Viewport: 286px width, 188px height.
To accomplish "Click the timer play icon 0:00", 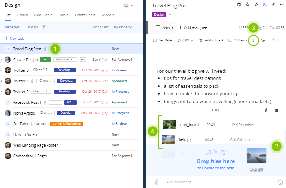I will pyautogui.click(x=179, y=40).
